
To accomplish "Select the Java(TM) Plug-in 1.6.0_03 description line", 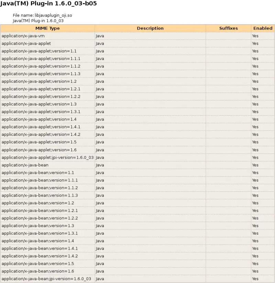I will (38, 21).
